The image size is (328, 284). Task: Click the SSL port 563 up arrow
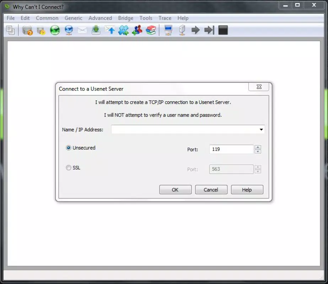258,167
